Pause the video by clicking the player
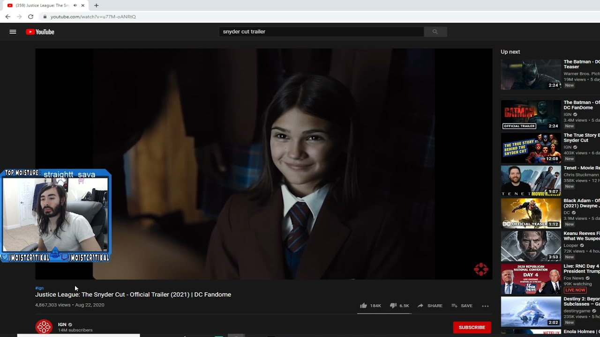600x337 pixels. click(x=263, y=164)
